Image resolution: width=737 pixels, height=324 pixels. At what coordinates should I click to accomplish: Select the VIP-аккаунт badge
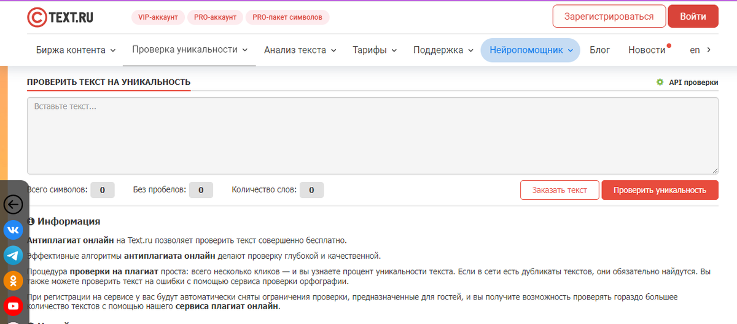158,17
